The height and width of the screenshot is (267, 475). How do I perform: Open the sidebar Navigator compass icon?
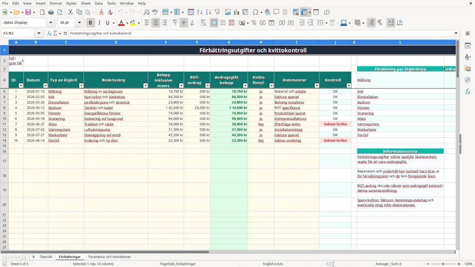click(x=467, y=80)
